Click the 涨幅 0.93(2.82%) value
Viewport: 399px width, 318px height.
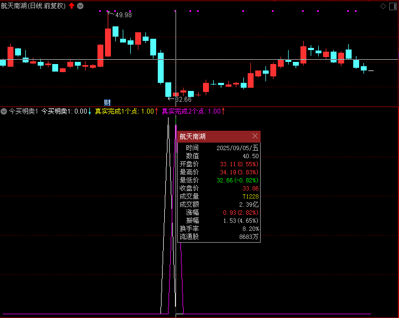tap(241, 213)
